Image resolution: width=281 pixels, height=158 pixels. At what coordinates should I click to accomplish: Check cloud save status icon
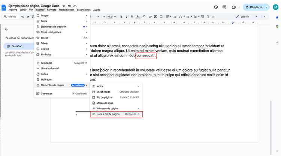coord(75,6)
